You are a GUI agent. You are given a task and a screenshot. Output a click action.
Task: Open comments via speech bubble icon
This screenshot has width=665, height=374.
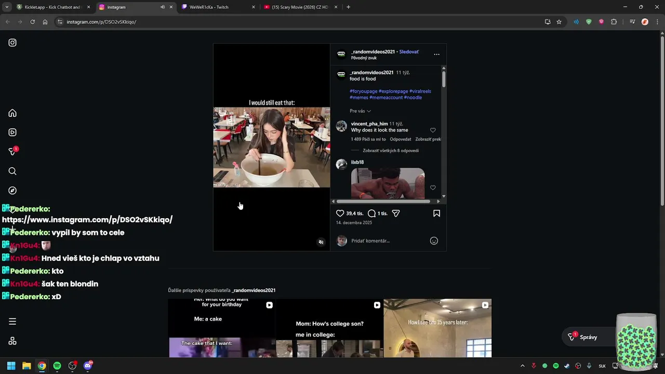click(x=371, y=213)
